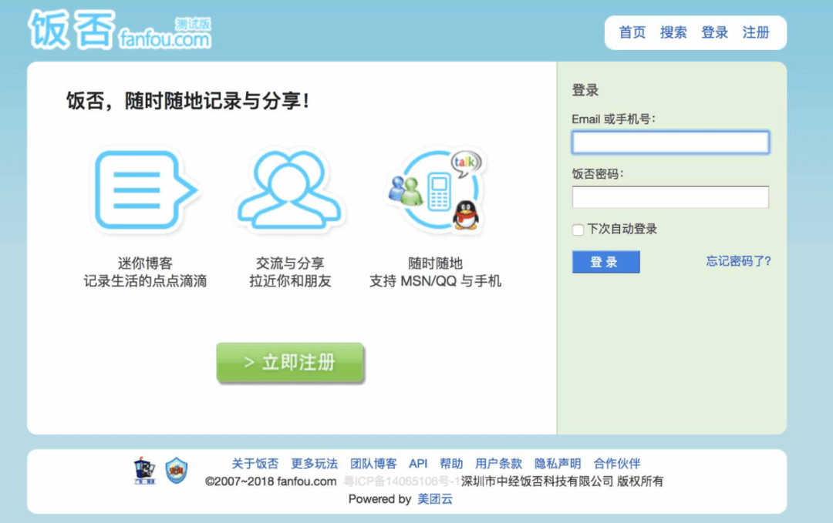
Task: Click the Email 或手机号 input field
Action: click(670, 142)
